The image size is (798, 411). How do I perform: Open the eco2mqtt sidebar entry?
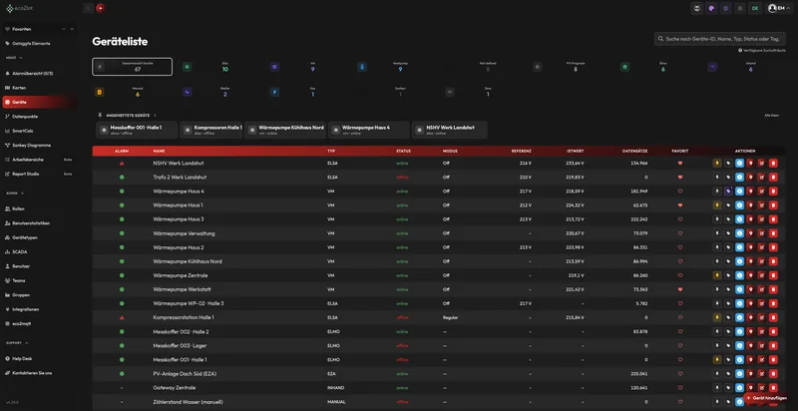[21, 323]
